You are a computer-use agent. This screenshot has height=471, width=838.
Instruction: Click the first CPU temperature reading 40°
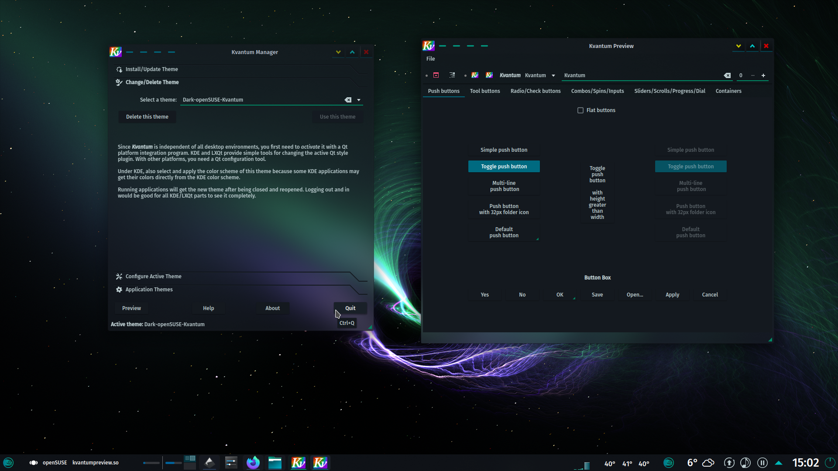610,464
